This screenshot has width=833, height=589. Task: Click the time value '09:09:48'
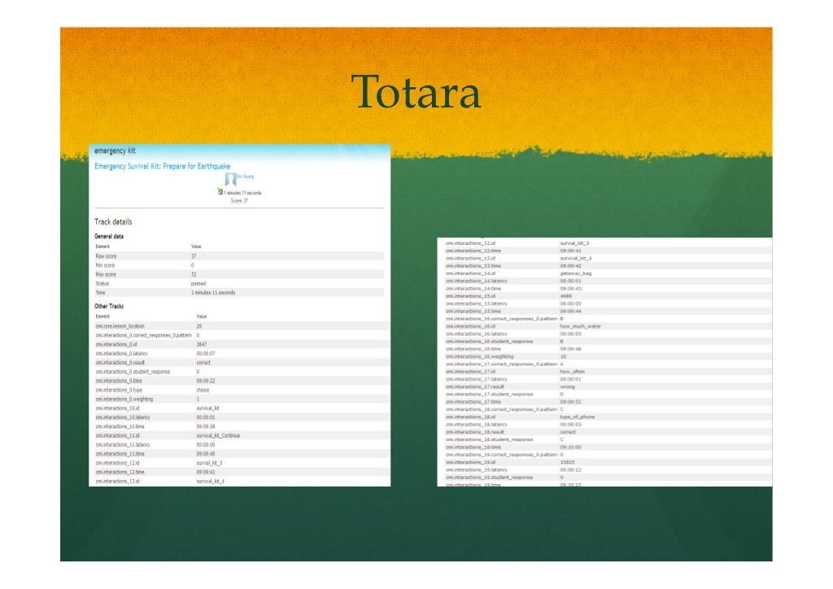click(570, 349)
